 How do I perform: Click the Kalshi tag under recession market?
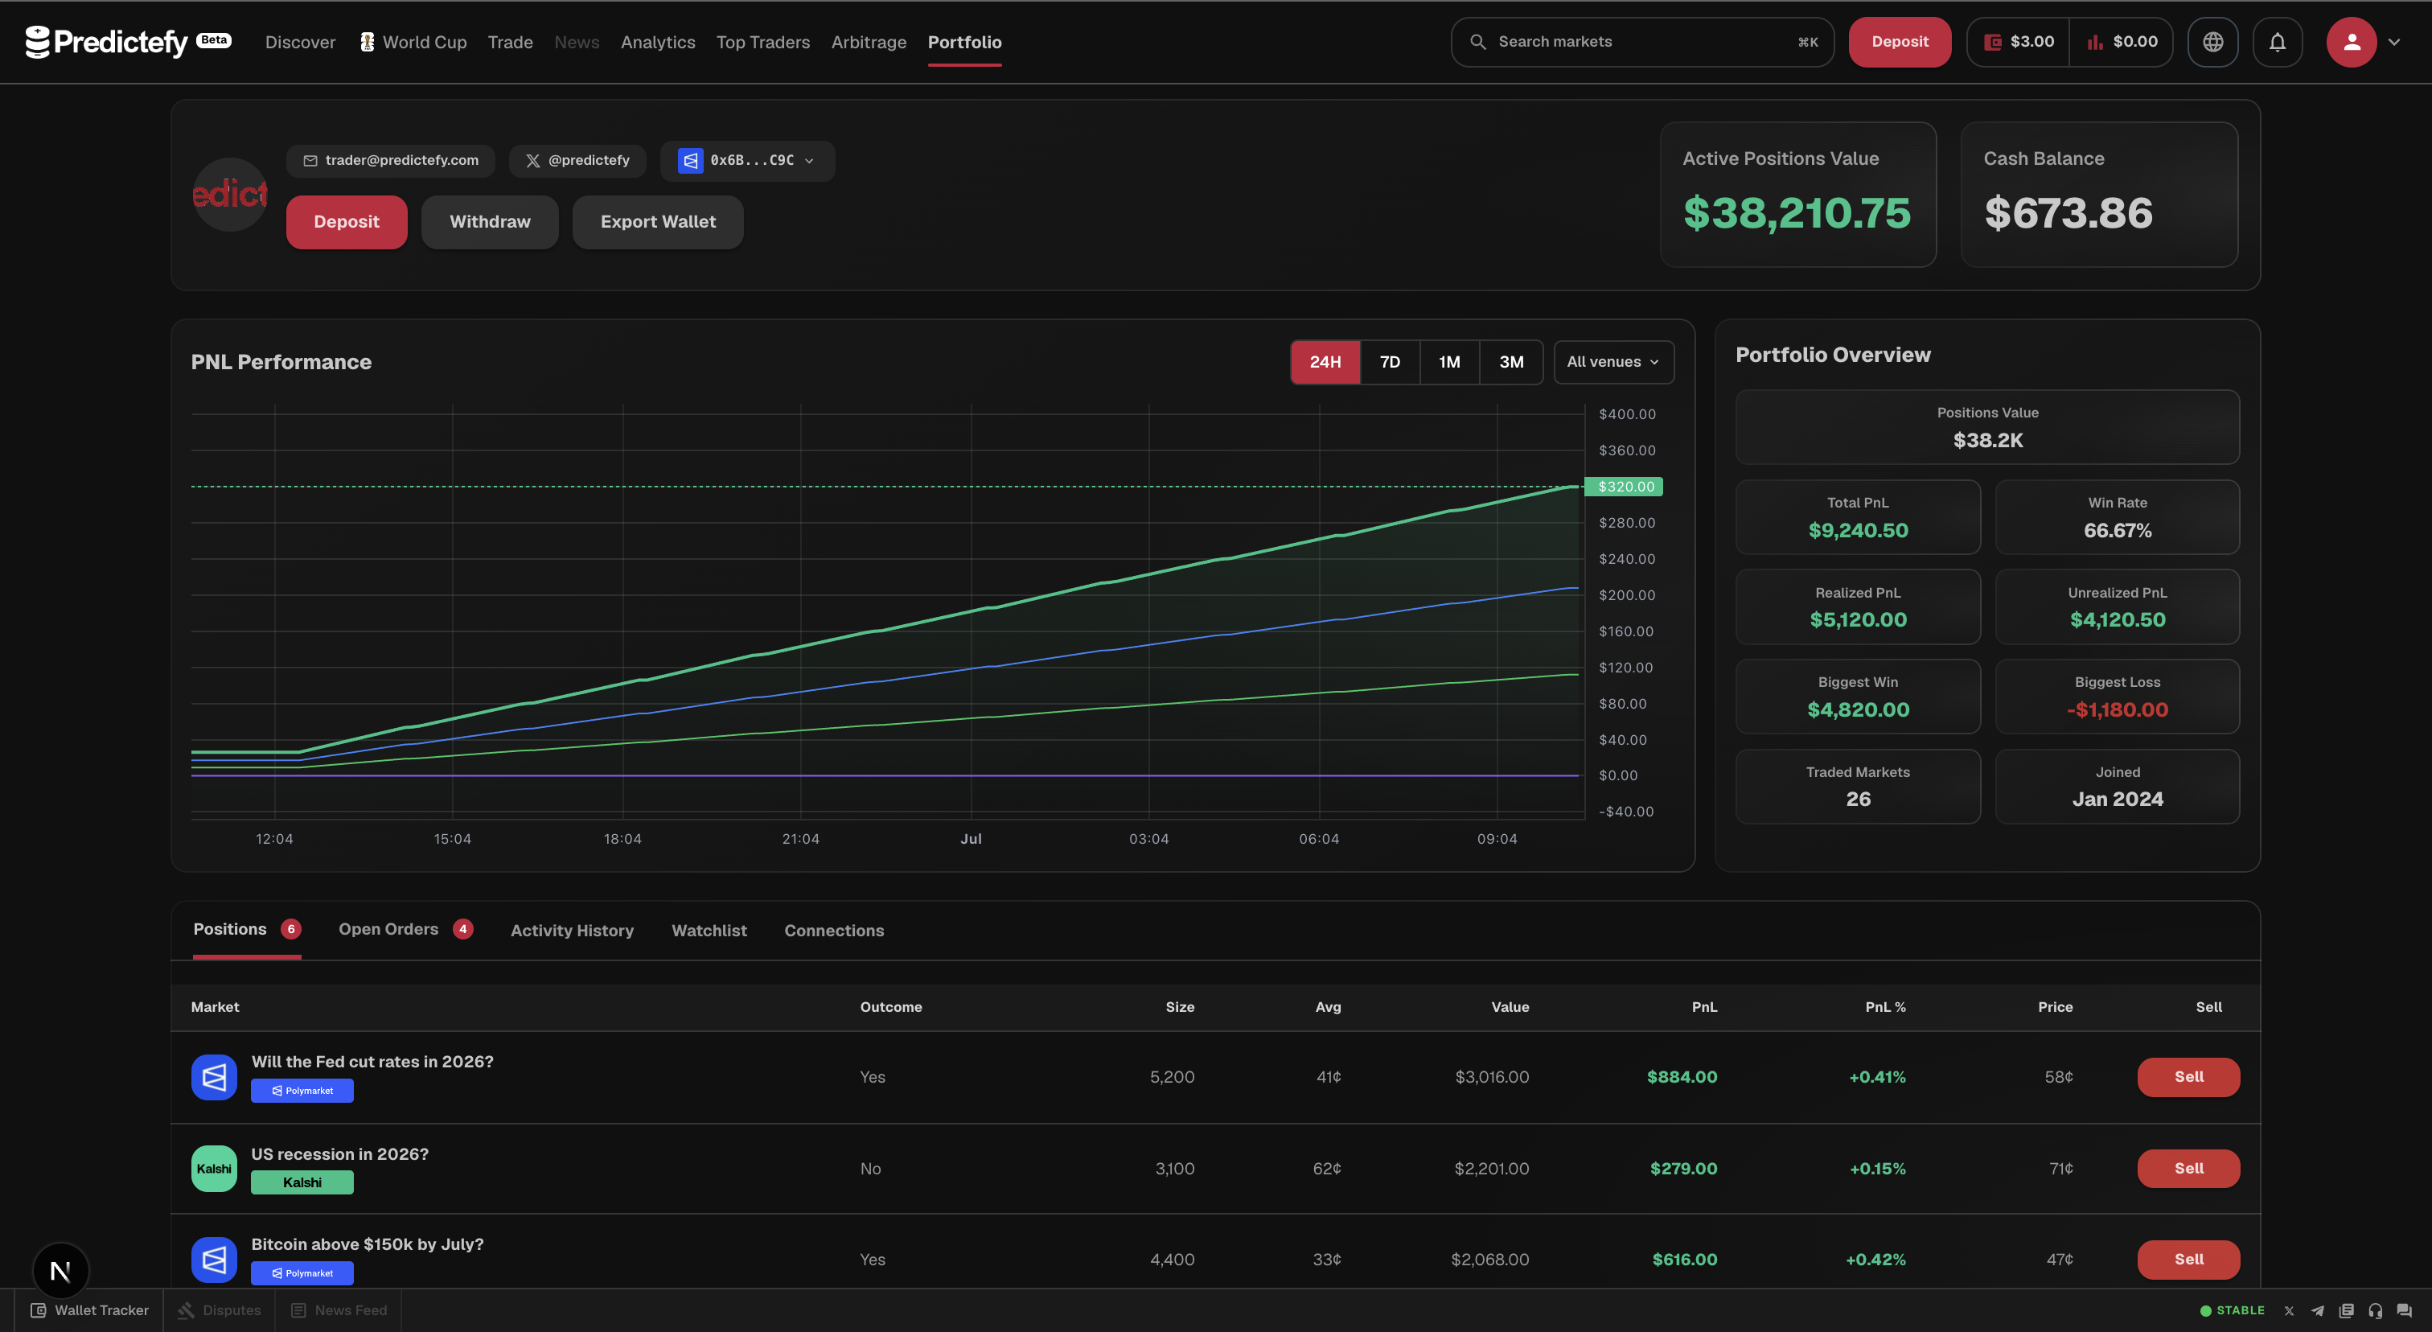[x=302, y=1182]
